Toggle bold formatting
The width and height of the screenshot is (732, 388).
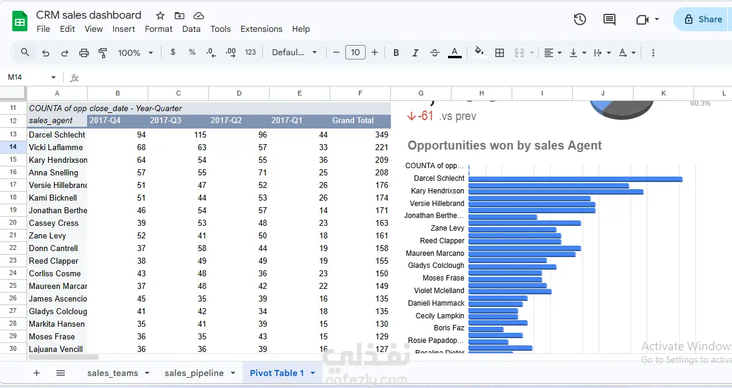[x=396, y=53]
